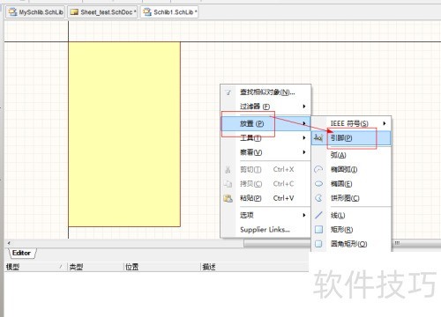441x317 pixels.
Task: Open the 工具(T) submenu
Action: pos(265,137)
